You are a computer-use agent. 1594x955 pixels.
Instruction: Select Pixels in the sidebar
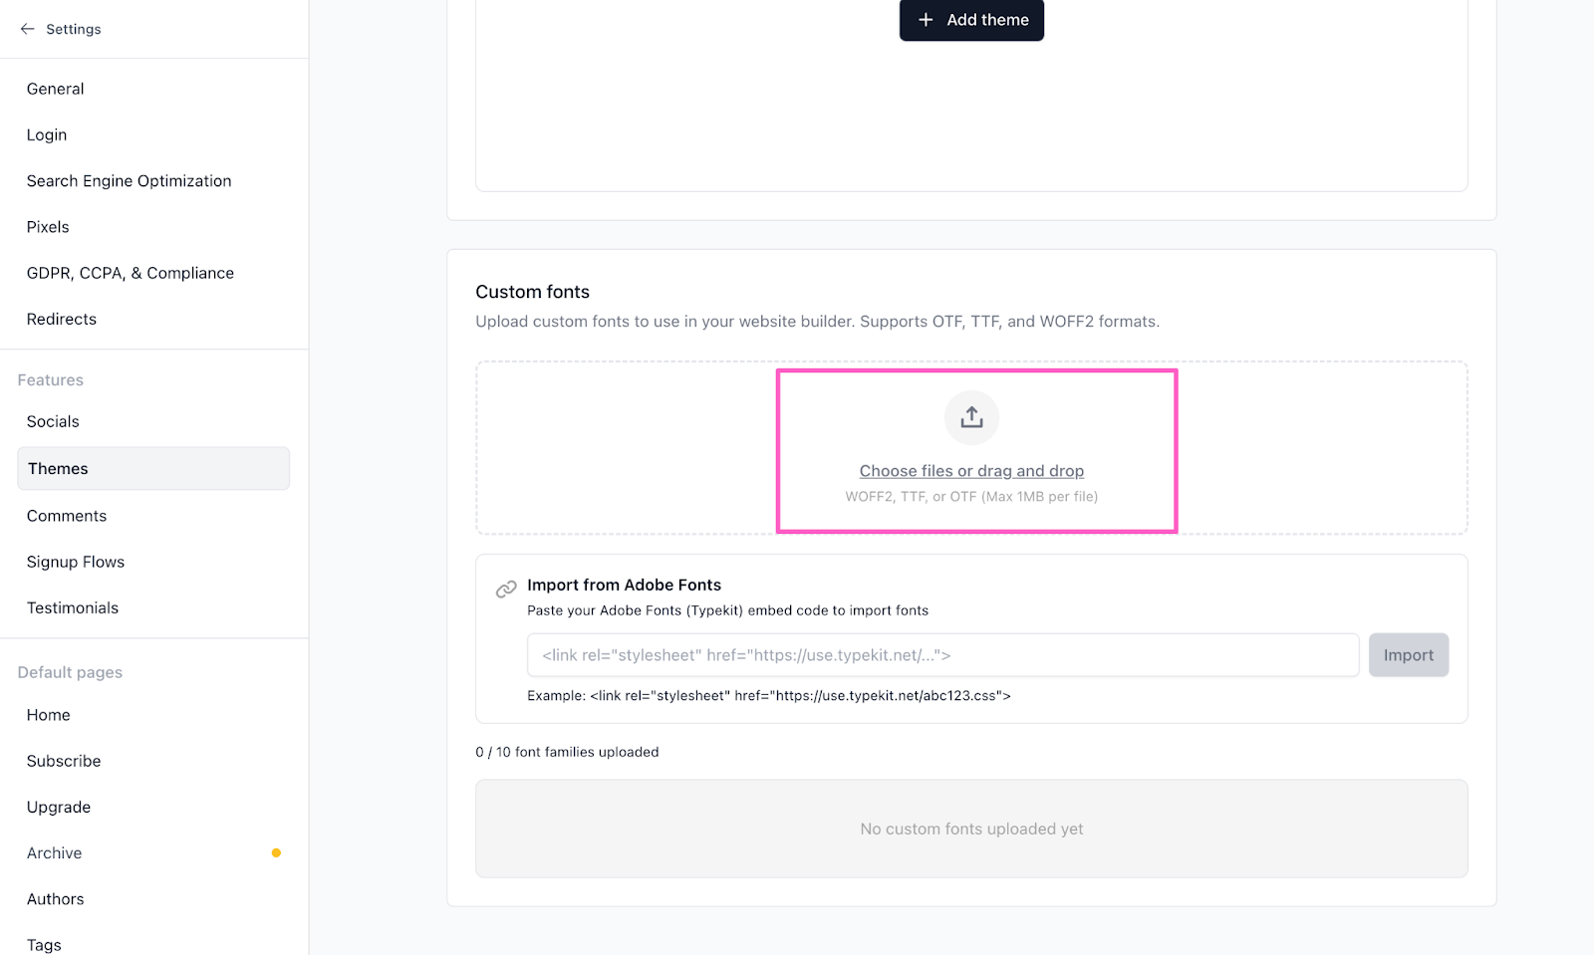pyautogui.click(x=48, y=227)
